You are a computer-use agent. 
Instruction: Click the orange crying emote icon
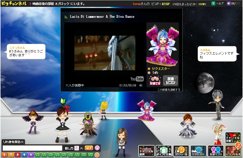(x=4, y=155)
